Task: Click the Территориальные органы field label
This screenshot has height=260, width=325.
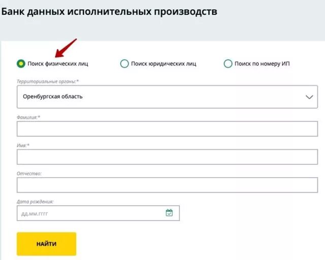Action: [x=48, y=81]
